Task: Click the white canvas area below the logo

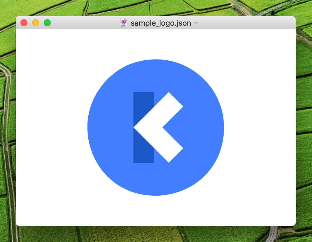Action: [155, 210]
